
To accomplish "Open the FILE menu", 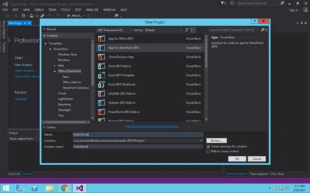I will click(5, 10).
